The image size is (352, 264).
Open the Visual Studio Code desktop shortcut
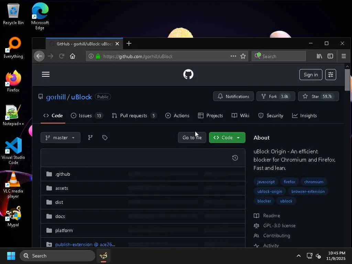(13, 151)
